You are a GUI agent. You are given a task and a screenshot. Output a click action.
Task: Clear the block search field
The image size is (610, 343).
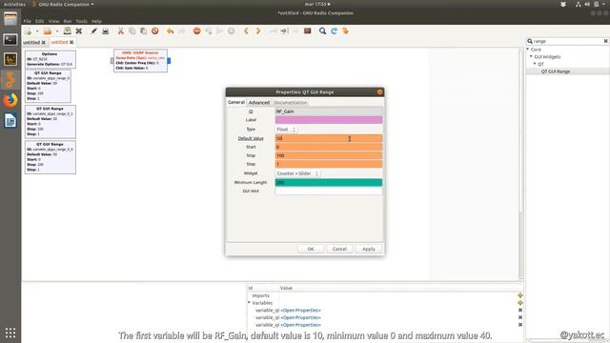(x=605, y=41)
